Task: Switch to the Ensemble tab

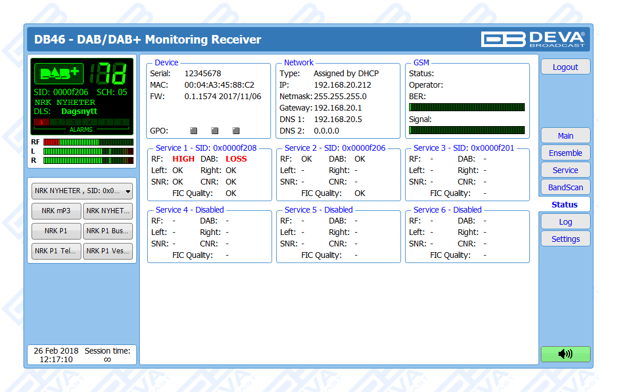Action: point(565,153)
